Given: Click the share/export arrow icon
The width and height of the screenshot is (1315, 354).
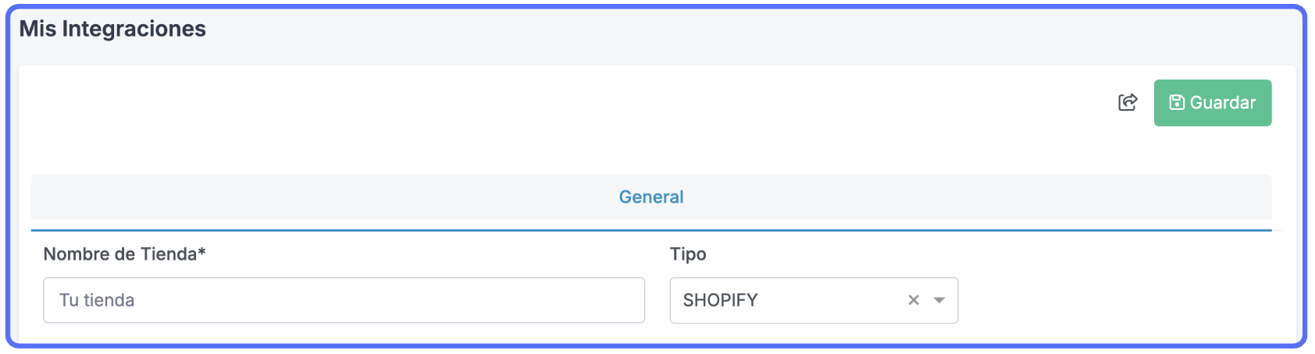Looking at the screenshot, I should 1128,102.
